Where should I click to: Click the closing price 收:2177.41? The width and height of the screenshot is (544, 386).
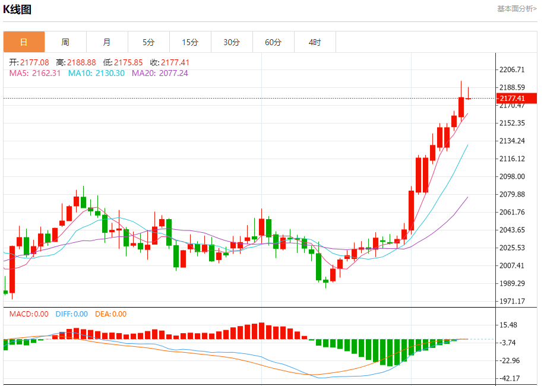coord(170,62)
